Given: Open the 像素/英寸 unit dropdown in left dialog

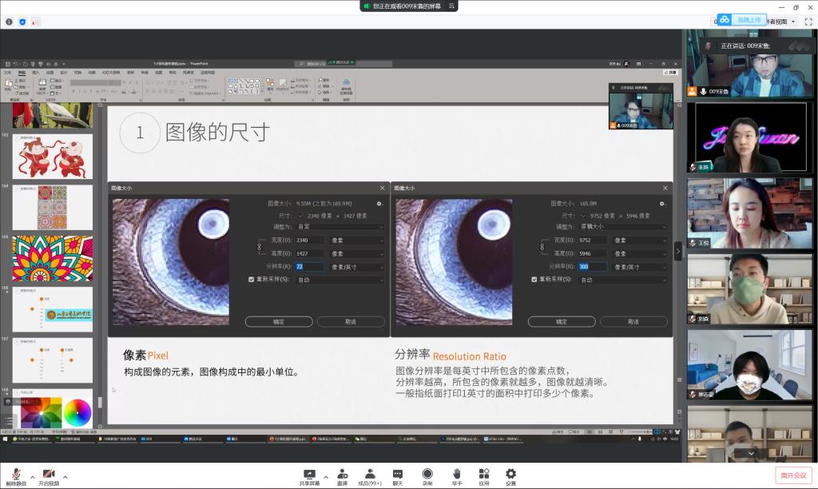Looking at the screenshot, I should [x=356, y=267].
